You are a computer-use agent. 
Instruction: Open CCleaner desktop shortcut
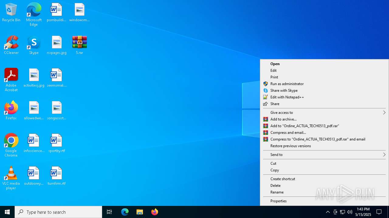pos(11,45)
